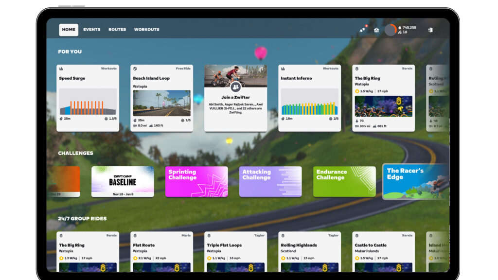Viewport: 498px width, 280px height.
Task: Click the clock icon beside 25m on Speed Surge
Action: coord(61,119)
